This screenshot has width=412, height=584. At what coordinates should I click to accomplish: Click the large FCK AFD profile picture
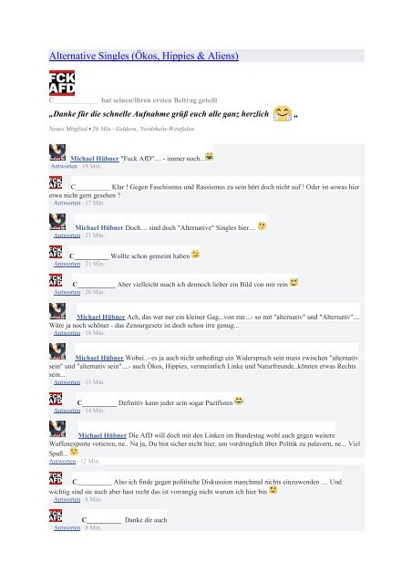pos(62,83)
